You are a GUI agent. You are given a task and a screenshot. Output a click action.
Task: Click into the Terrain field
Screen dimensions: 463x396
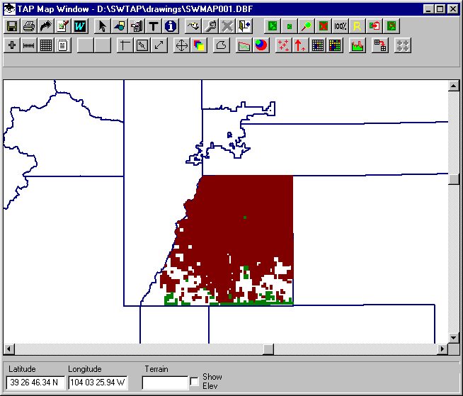(x=165, y=383)
